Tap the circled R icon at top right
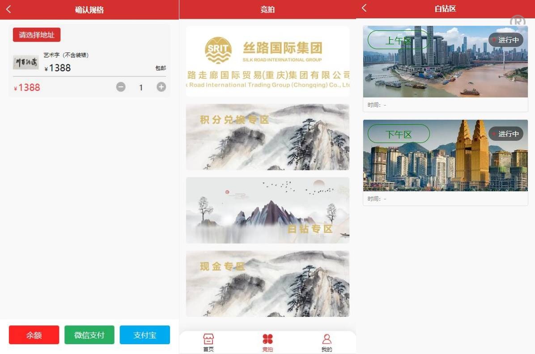This screenshot has width=535, height=354. click(x=518, y=21)
